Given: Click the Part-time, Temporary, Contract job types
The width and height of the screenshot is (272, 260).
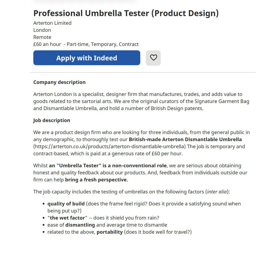Looking at the screenshot, I should 103,44.
